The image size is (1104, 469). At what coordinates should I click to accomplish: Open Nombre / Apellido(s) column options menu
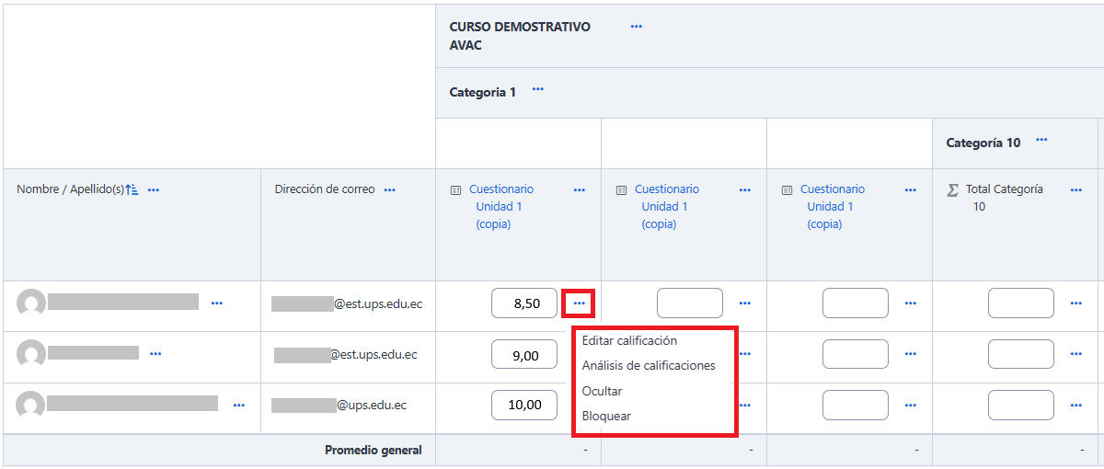pos(154,190)
